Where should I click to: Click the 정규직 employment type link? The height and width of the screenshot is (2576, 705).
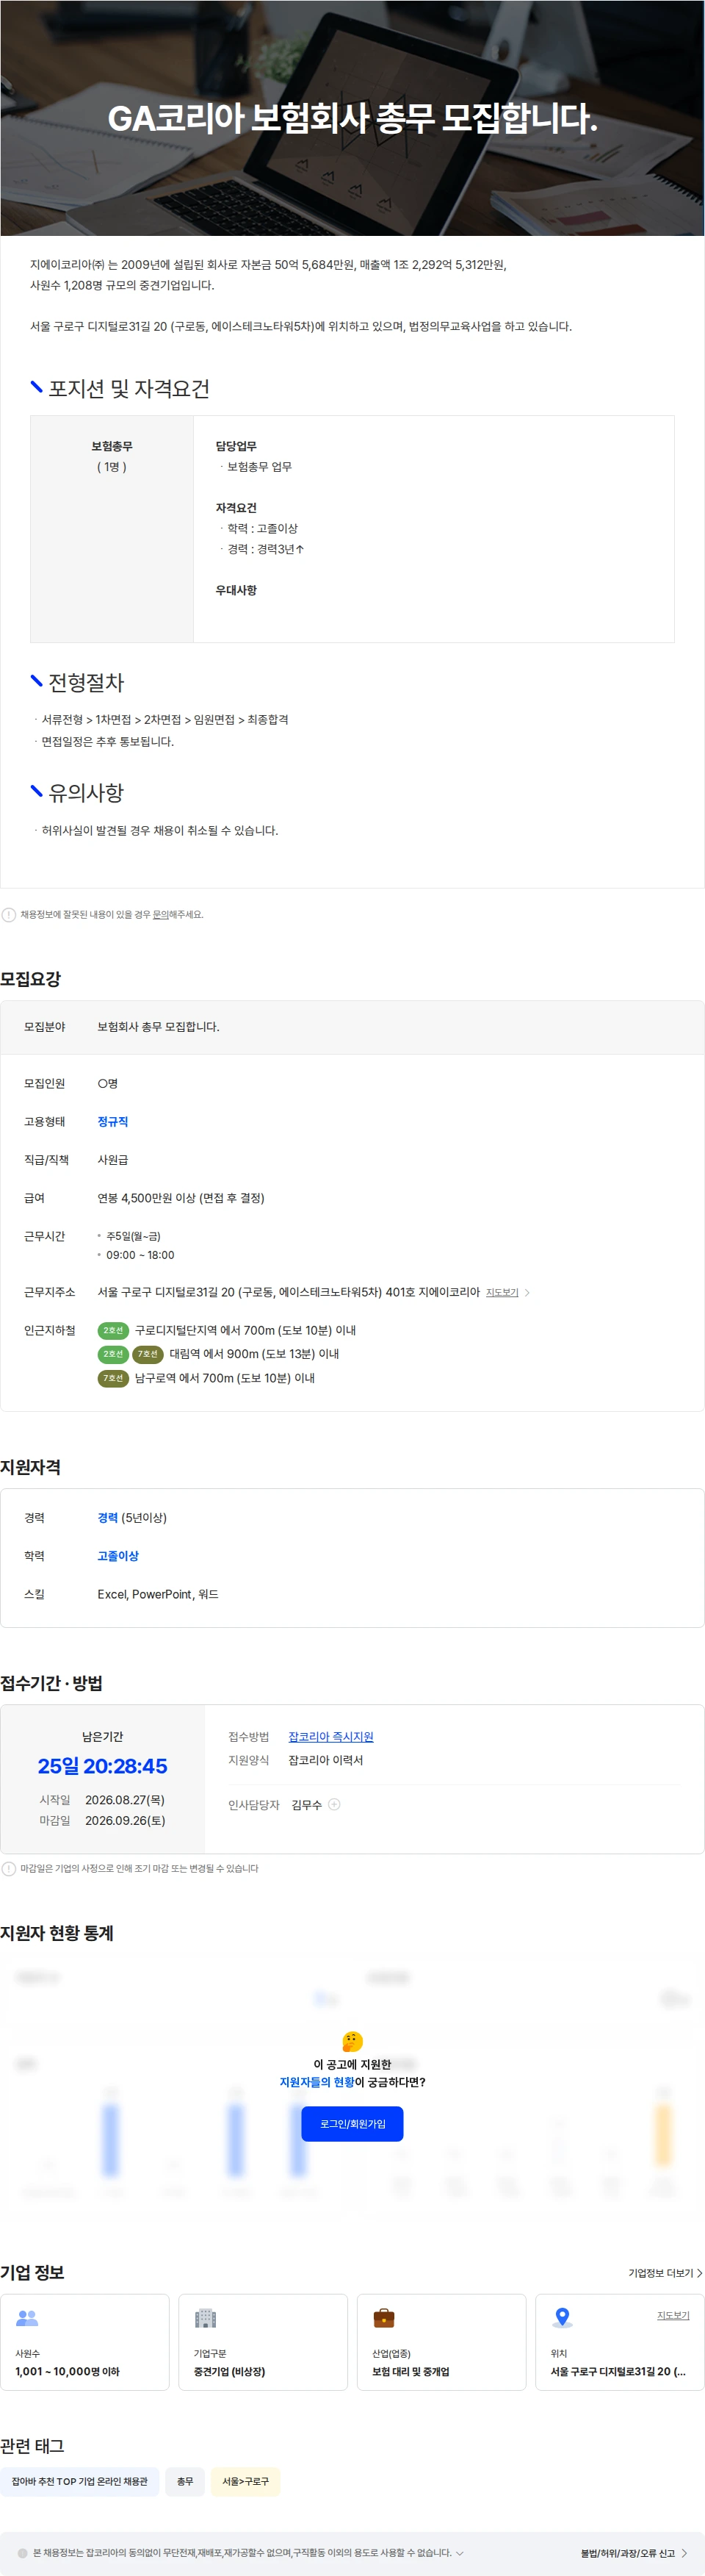click(x=113, y=1122)
